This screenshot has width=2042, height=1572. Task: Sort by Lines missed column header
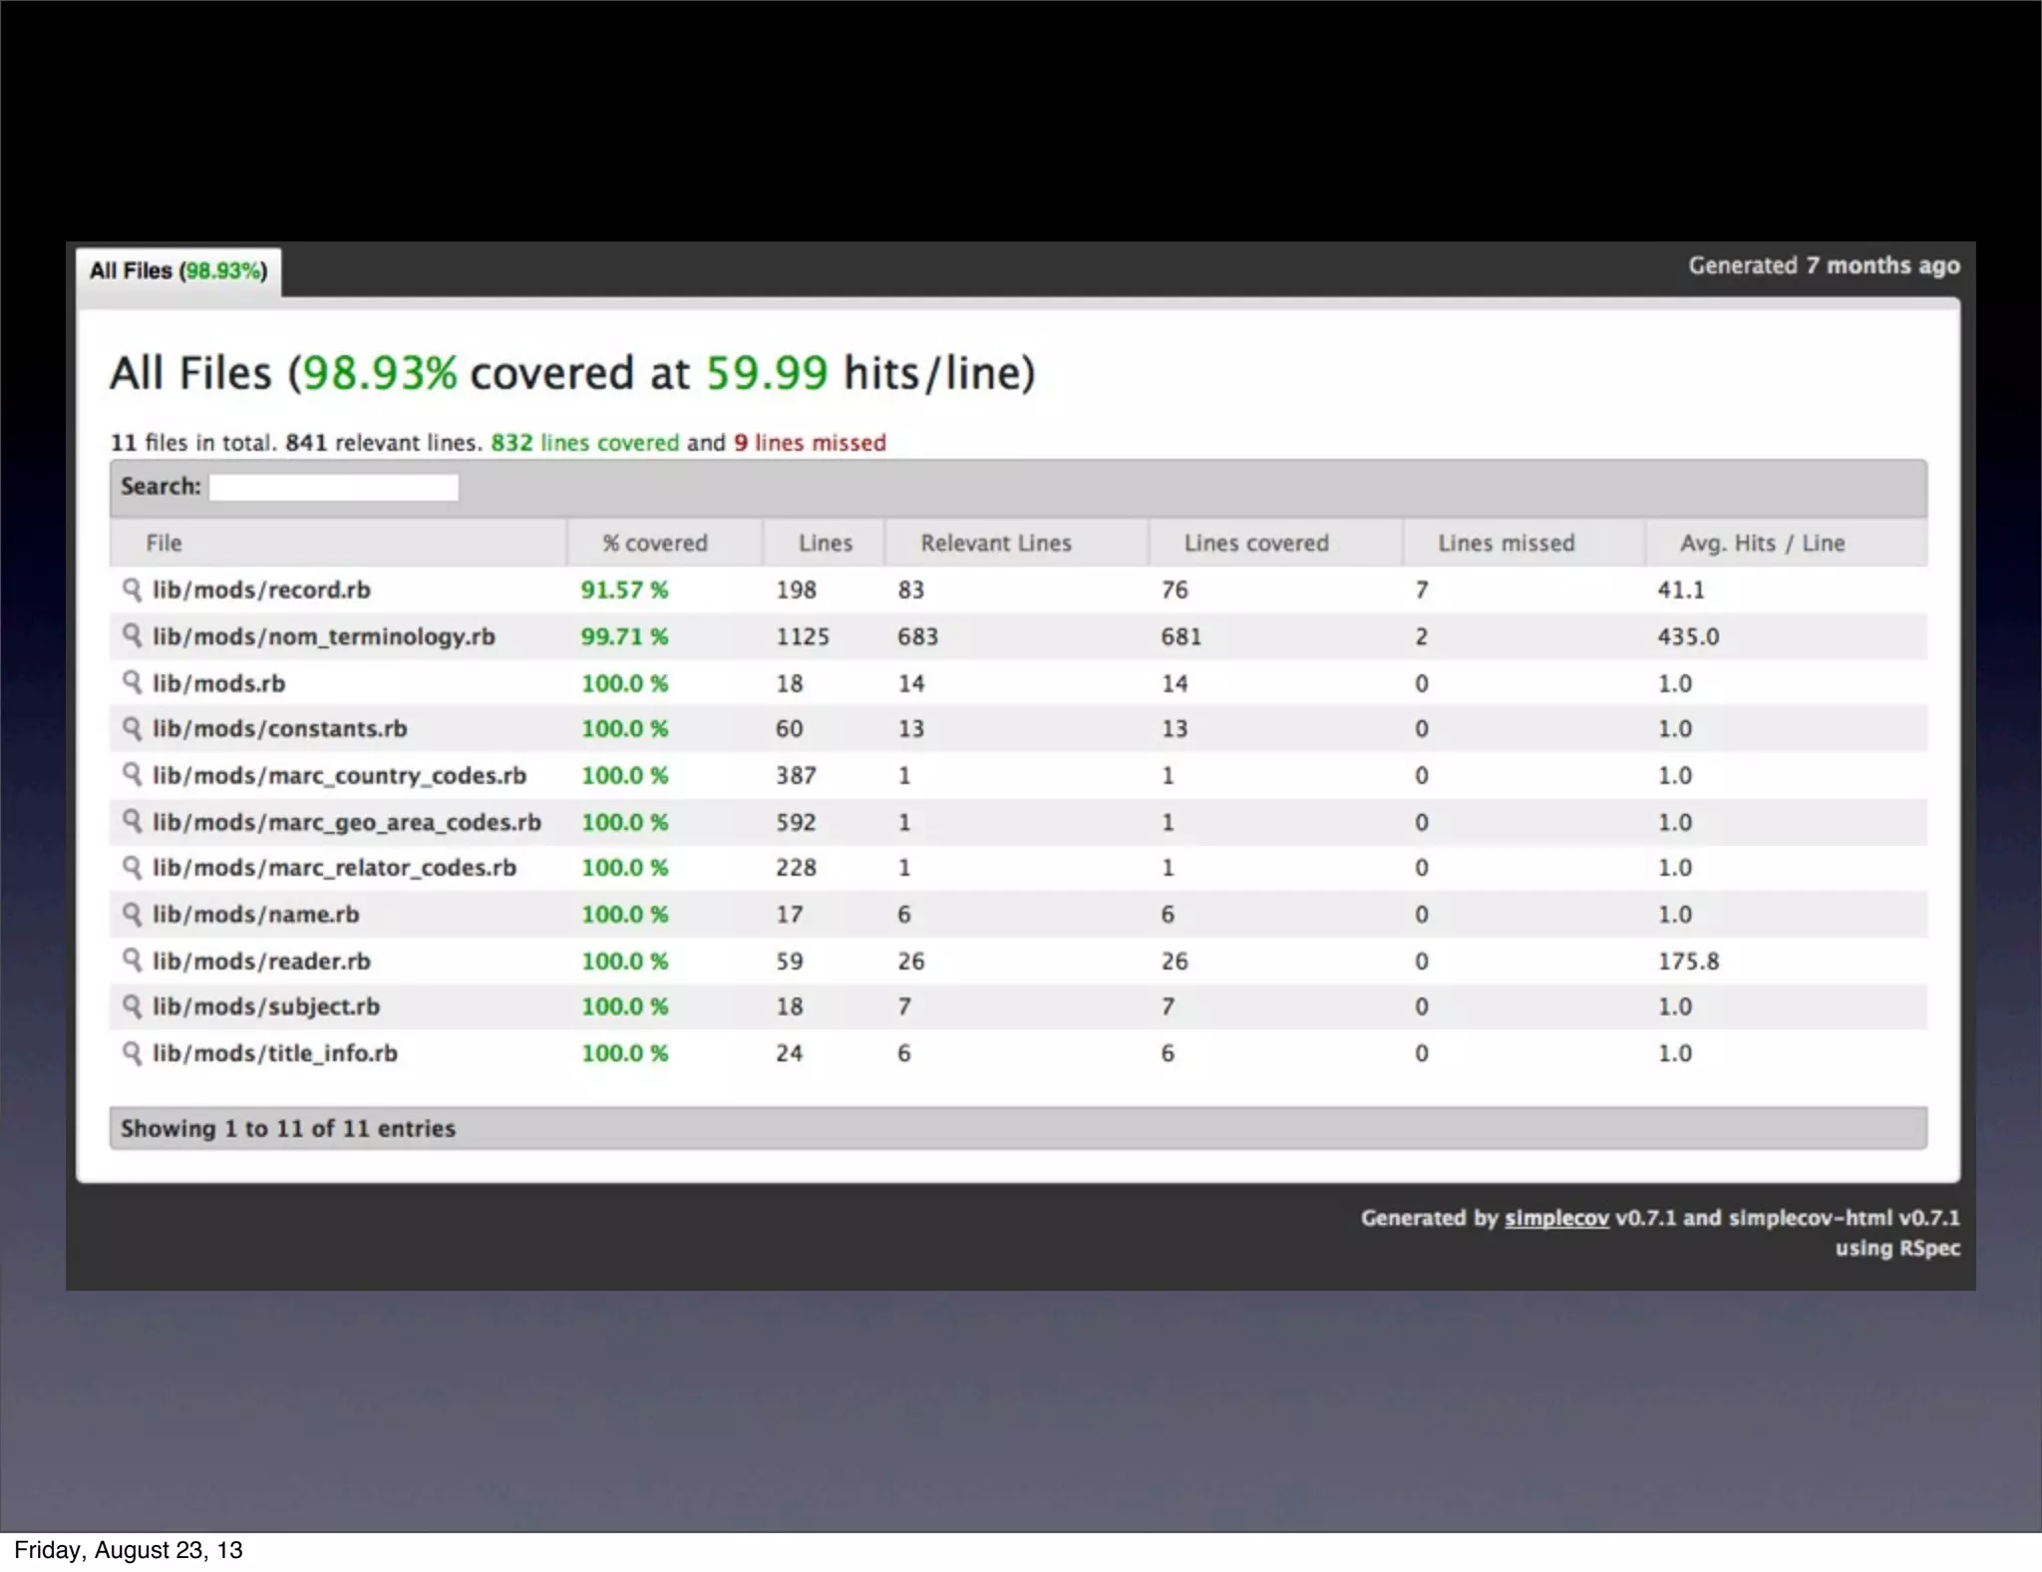tap(1506, 543)
